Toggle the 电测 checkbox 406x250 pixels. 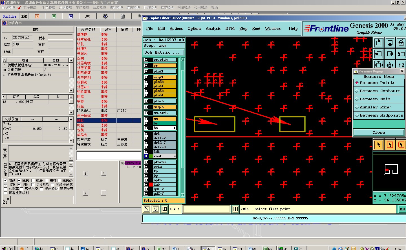(5, 180)
